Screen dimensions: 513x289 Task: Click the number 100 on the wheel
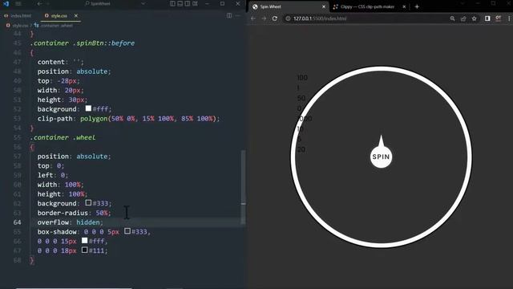pos(302,78)
